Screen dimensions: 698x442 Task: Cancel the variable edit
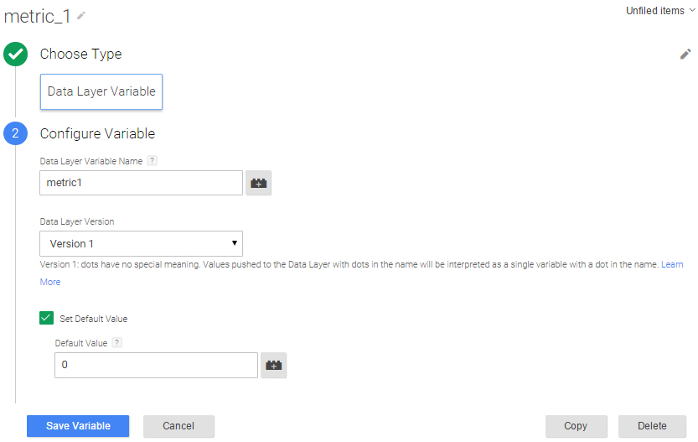pos(178,426)
